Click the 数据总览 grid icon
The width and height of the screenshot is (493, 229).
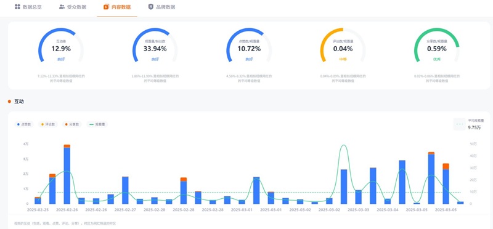pyautogui.click(x=17, y=7)
